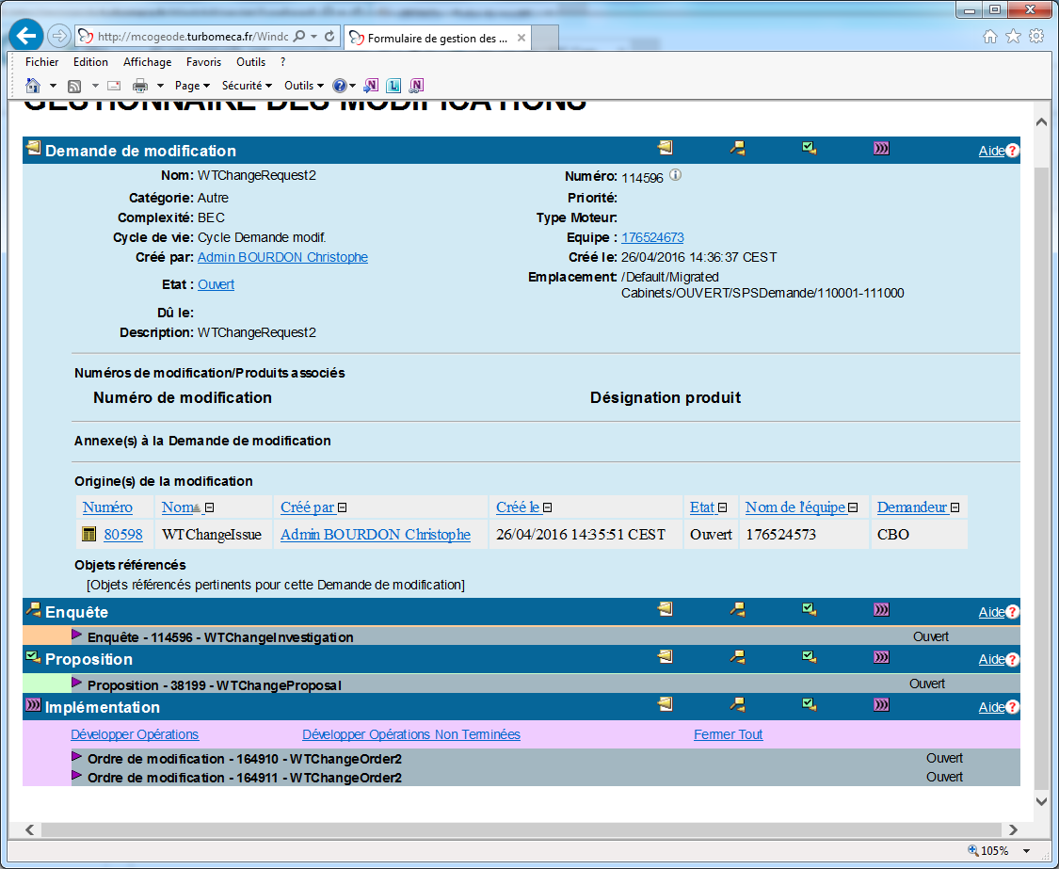Expand the Proposition 38199 WTChangeProposal row
Screen dimensions: 1059x869
point(77,683)
